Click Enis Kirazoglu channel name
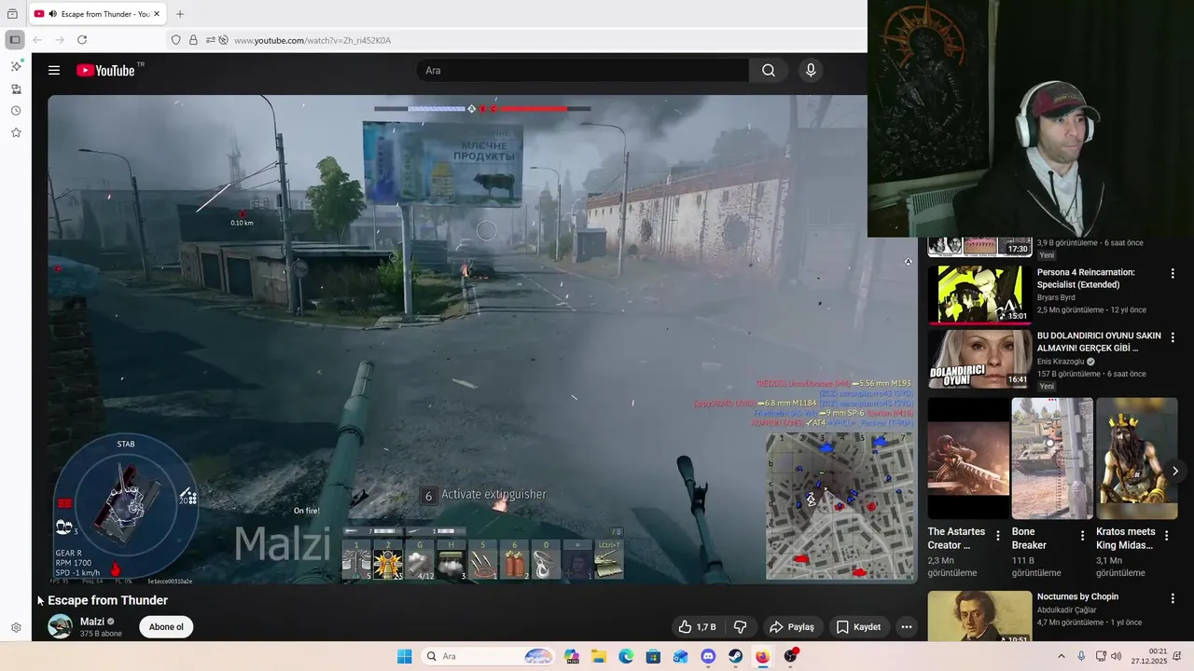The image size is (1194, 671). tap(1061, 362)
